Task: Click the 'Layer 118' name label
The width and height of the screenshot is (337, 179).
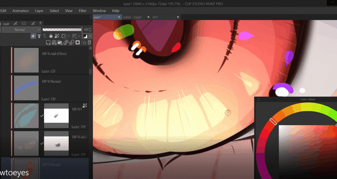Action: coord(78,154)
